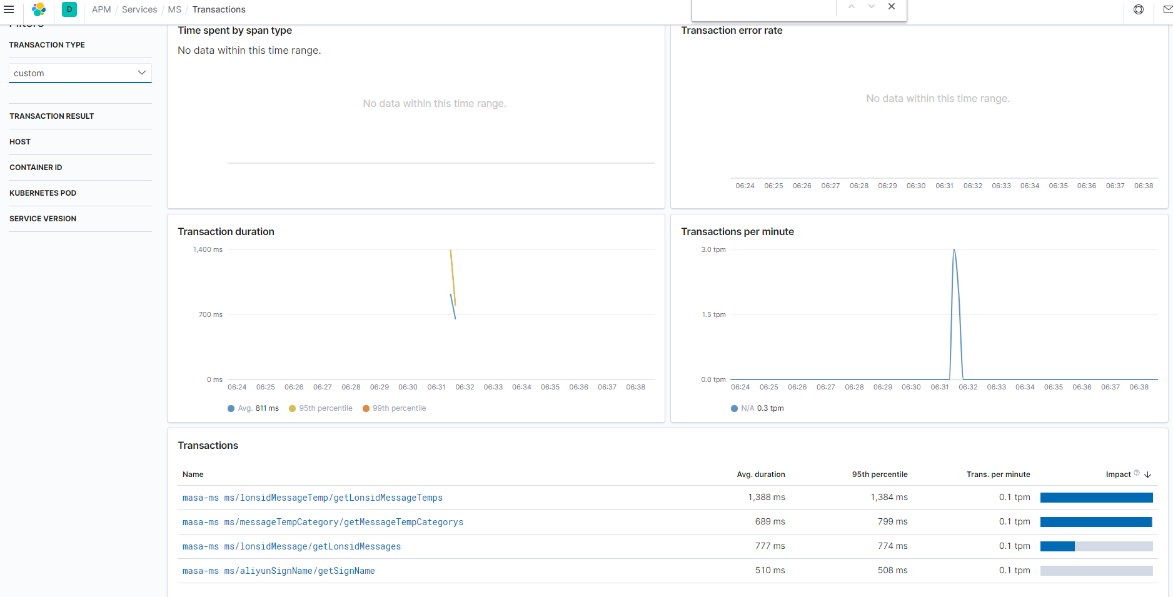
Task: Sort by Impact descending arrow
Action: tap(1148, 474)
